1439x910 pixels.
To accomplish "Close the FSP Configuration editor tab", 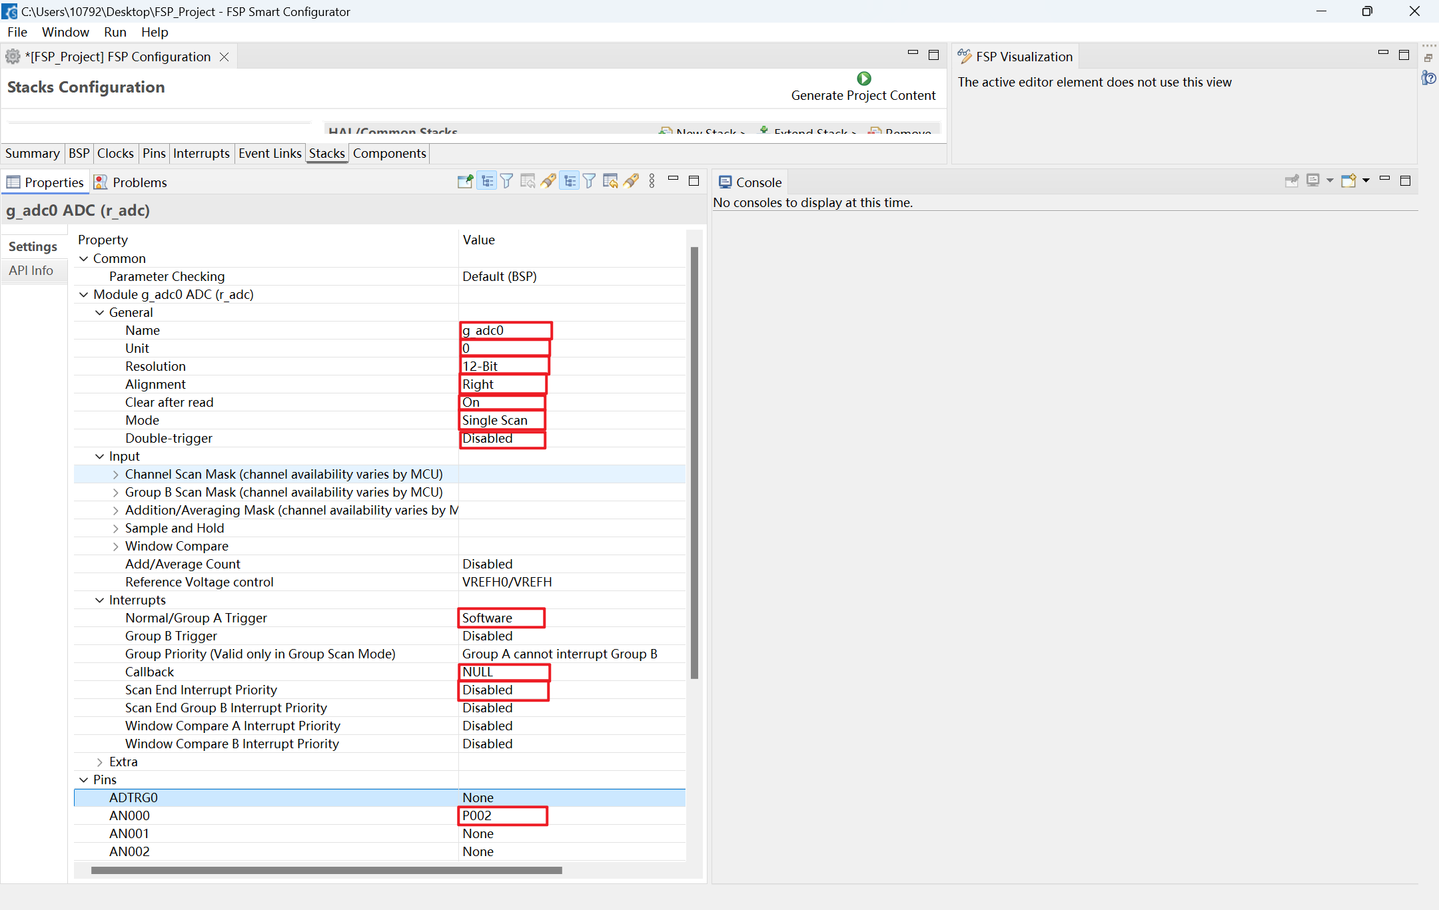I will (x=225, y=57).
